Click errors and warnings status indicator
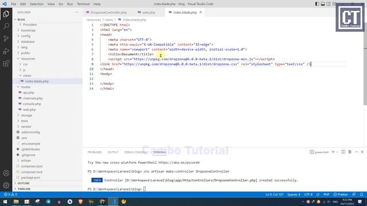Image resolution: width=367 pixels, height=206 pixels. coord(10,195)
